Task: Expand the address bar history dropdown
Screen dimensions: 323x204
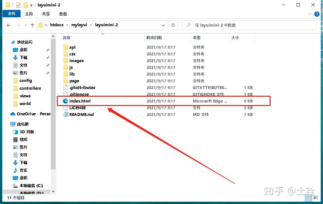Action: tap(163, 25)
